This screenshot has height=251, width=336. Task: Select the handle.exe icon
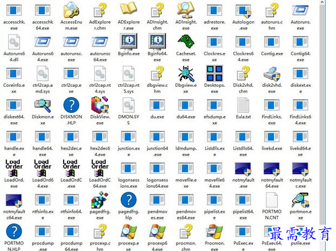(14, 136)
